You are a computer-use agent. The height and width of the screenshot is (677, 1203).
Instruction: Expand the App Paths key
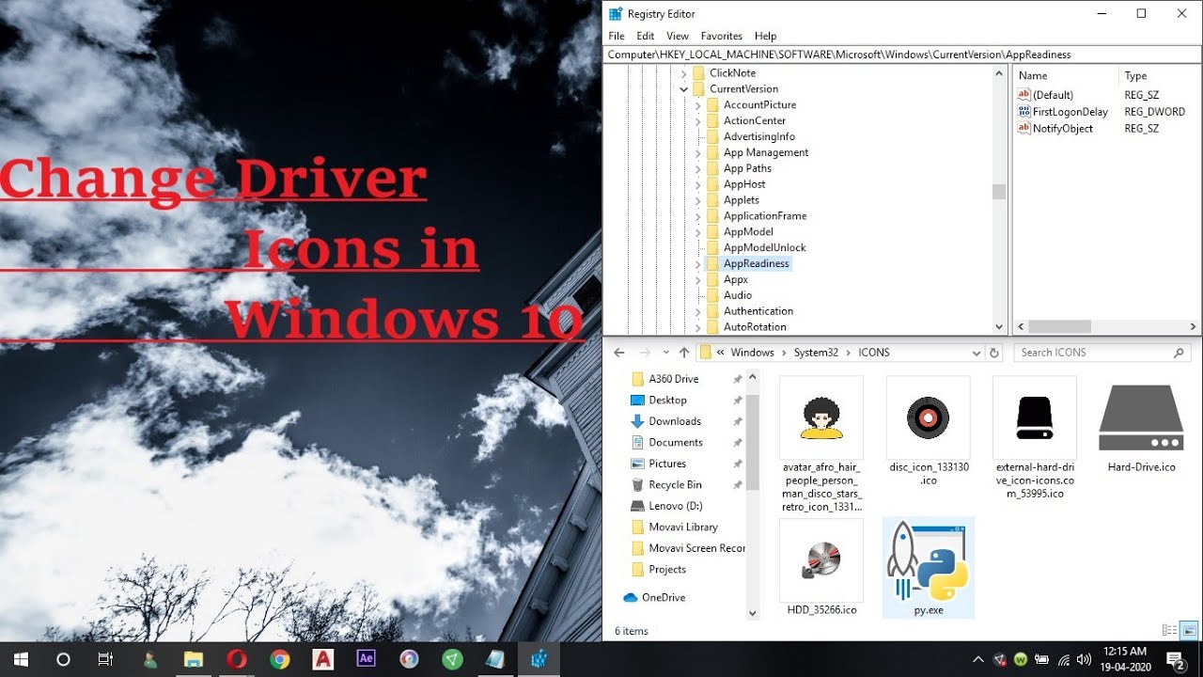(698, 169)
